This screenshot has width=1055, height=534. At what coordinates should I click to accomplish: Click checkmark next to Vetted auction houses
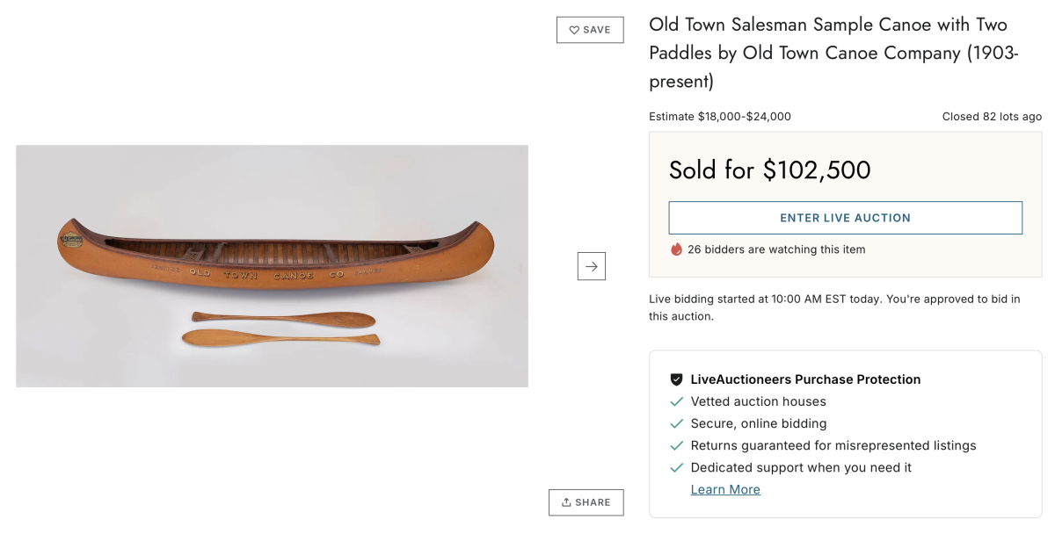click(x=676, y=401)
